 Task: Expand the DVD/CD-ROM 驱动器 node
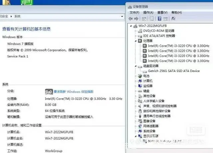coord(135,31)
